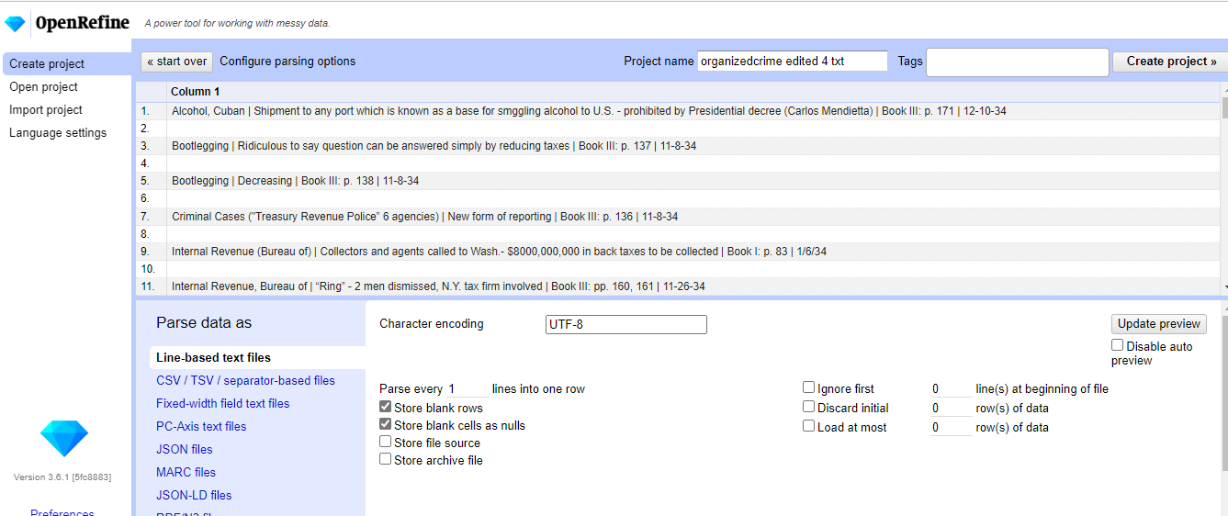Open Language settings
The image size is (1228, 516).
[58, 132]
